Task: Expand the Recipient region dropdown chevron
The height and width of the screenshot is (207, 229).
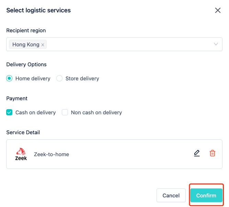Action: click(x=216, y=44)
